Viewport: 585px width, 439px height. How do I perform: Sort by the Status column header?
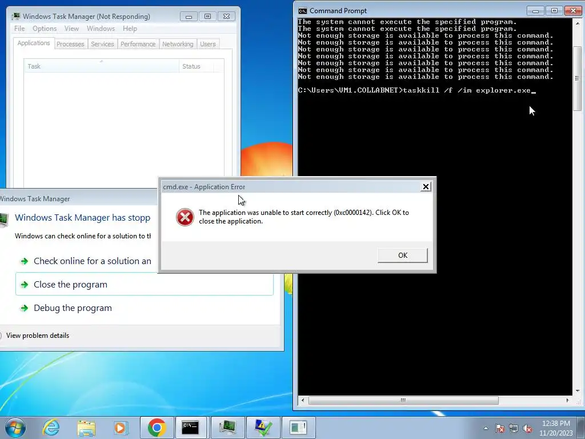click(197, 66)
